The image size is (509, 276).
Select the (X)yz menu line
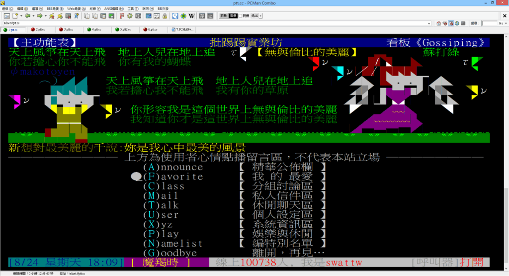pos(235,224)
